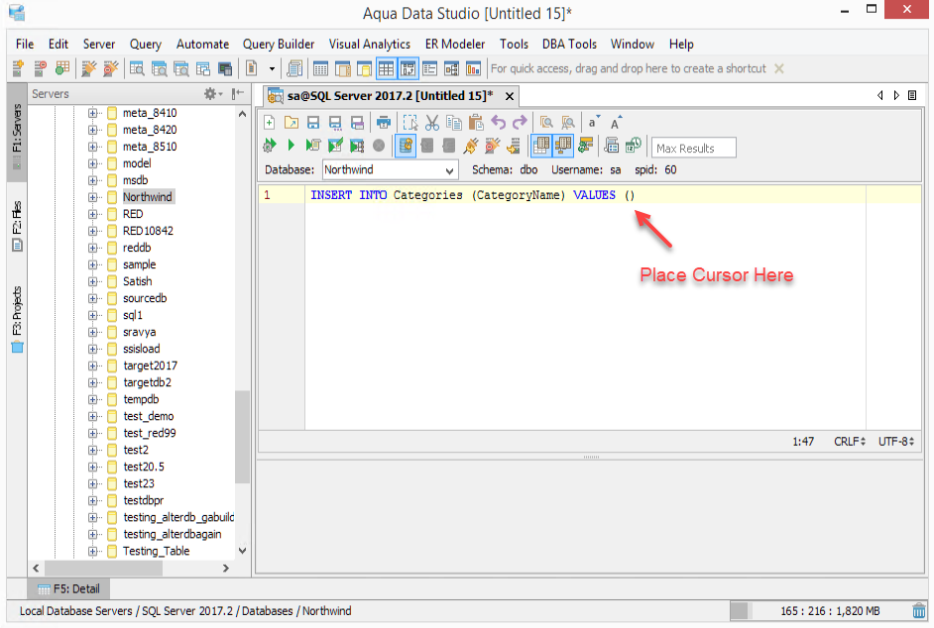Open the F3: Projects side tab

pos(17,319)
